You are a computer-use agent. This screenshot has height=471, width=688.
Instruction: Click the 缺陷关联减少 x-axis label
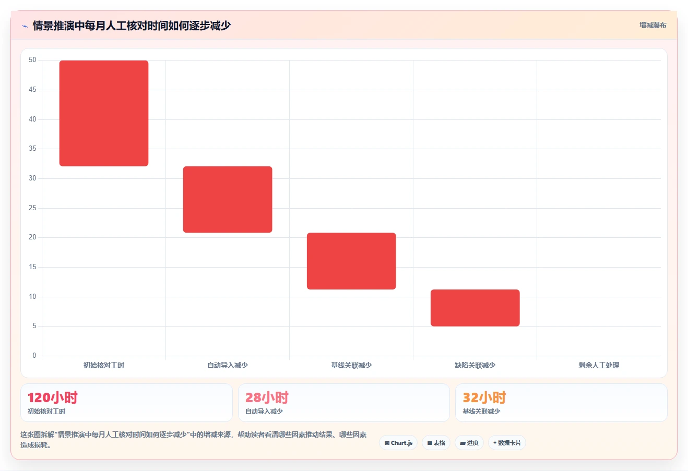(x=475, y=365)
